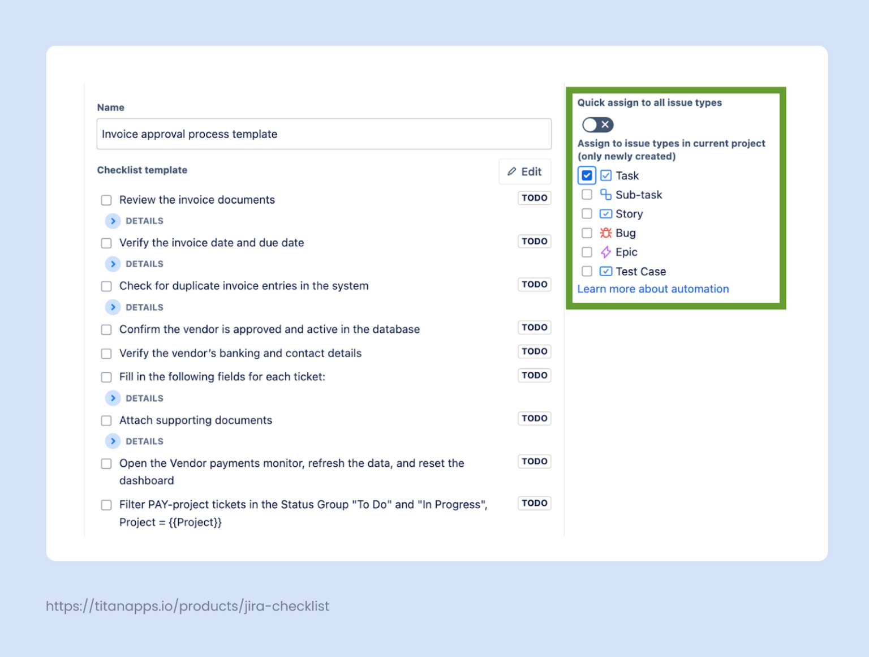Open status dropdown for 'Review the invoice documents'
The height and width of the screenshot is (657, 869).
(x=535, y=198)
